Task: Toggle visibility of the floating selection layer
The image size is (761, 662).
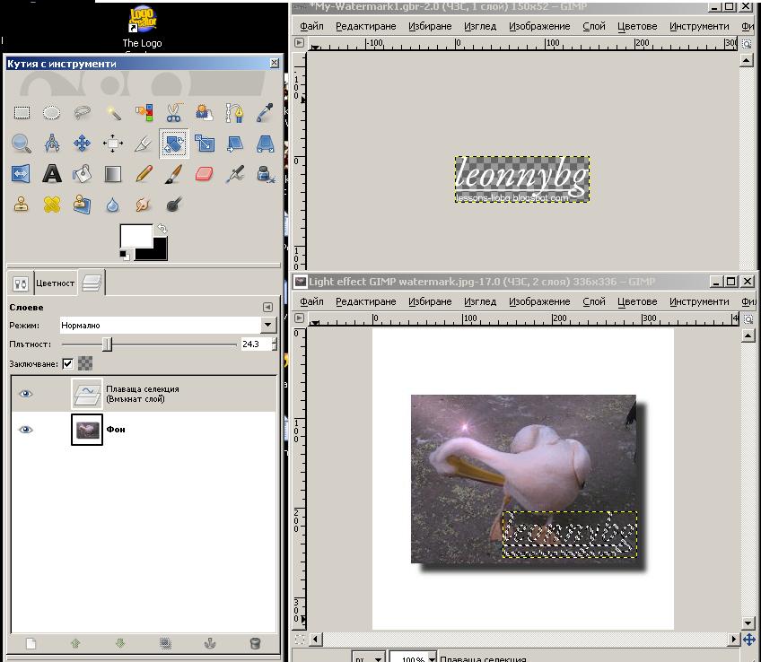Action: 25,392
